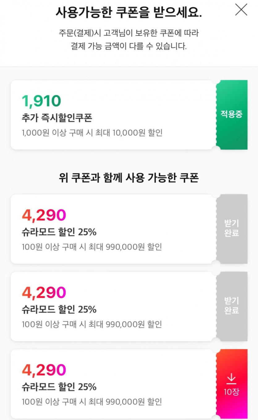258x420 pixels.
Task: Tap the first 슈라모드 coupon's 4,290 amount
Action: (44, 215)
